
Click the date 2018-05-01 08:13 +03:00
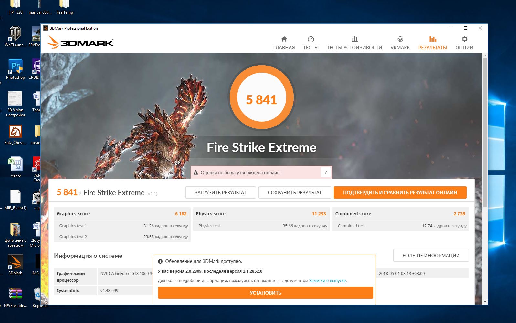pyautogui.click(x=402, y=273)
